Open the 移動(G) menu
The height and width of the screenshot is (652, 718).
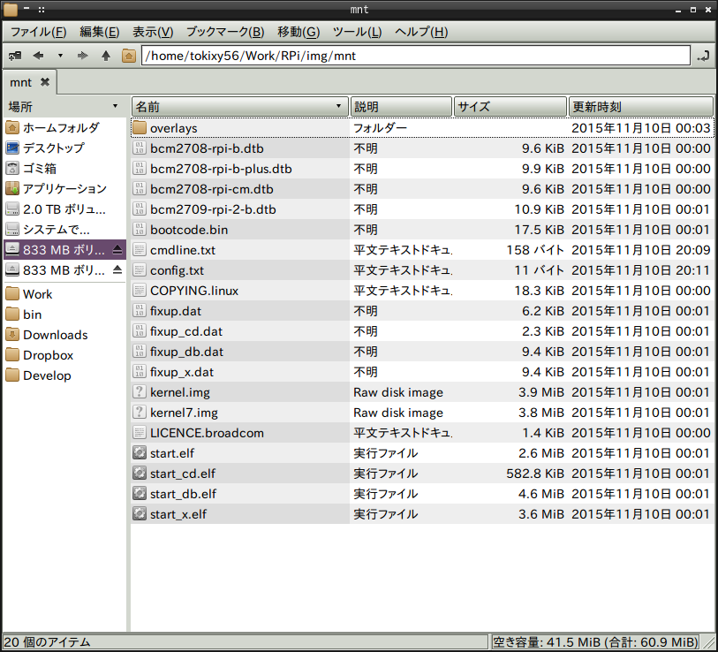[x=299, y=32]
